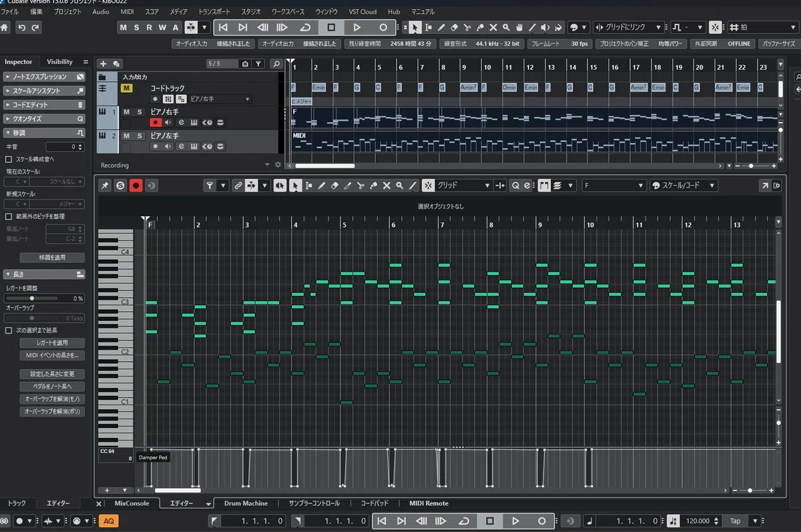This screenshot has width=801, height=532.
Task: Open the スケール/コード dropdown in Key Editor
Action: coord(685,186)
